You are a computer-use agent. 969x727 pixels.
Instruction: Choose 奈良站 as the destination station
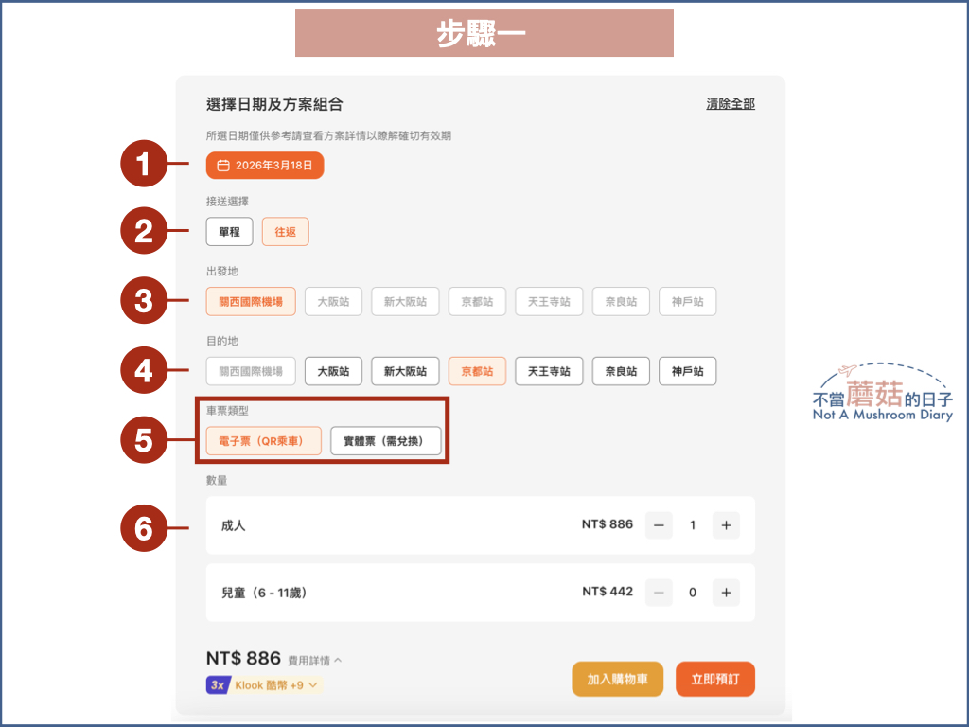pos(621,371)
